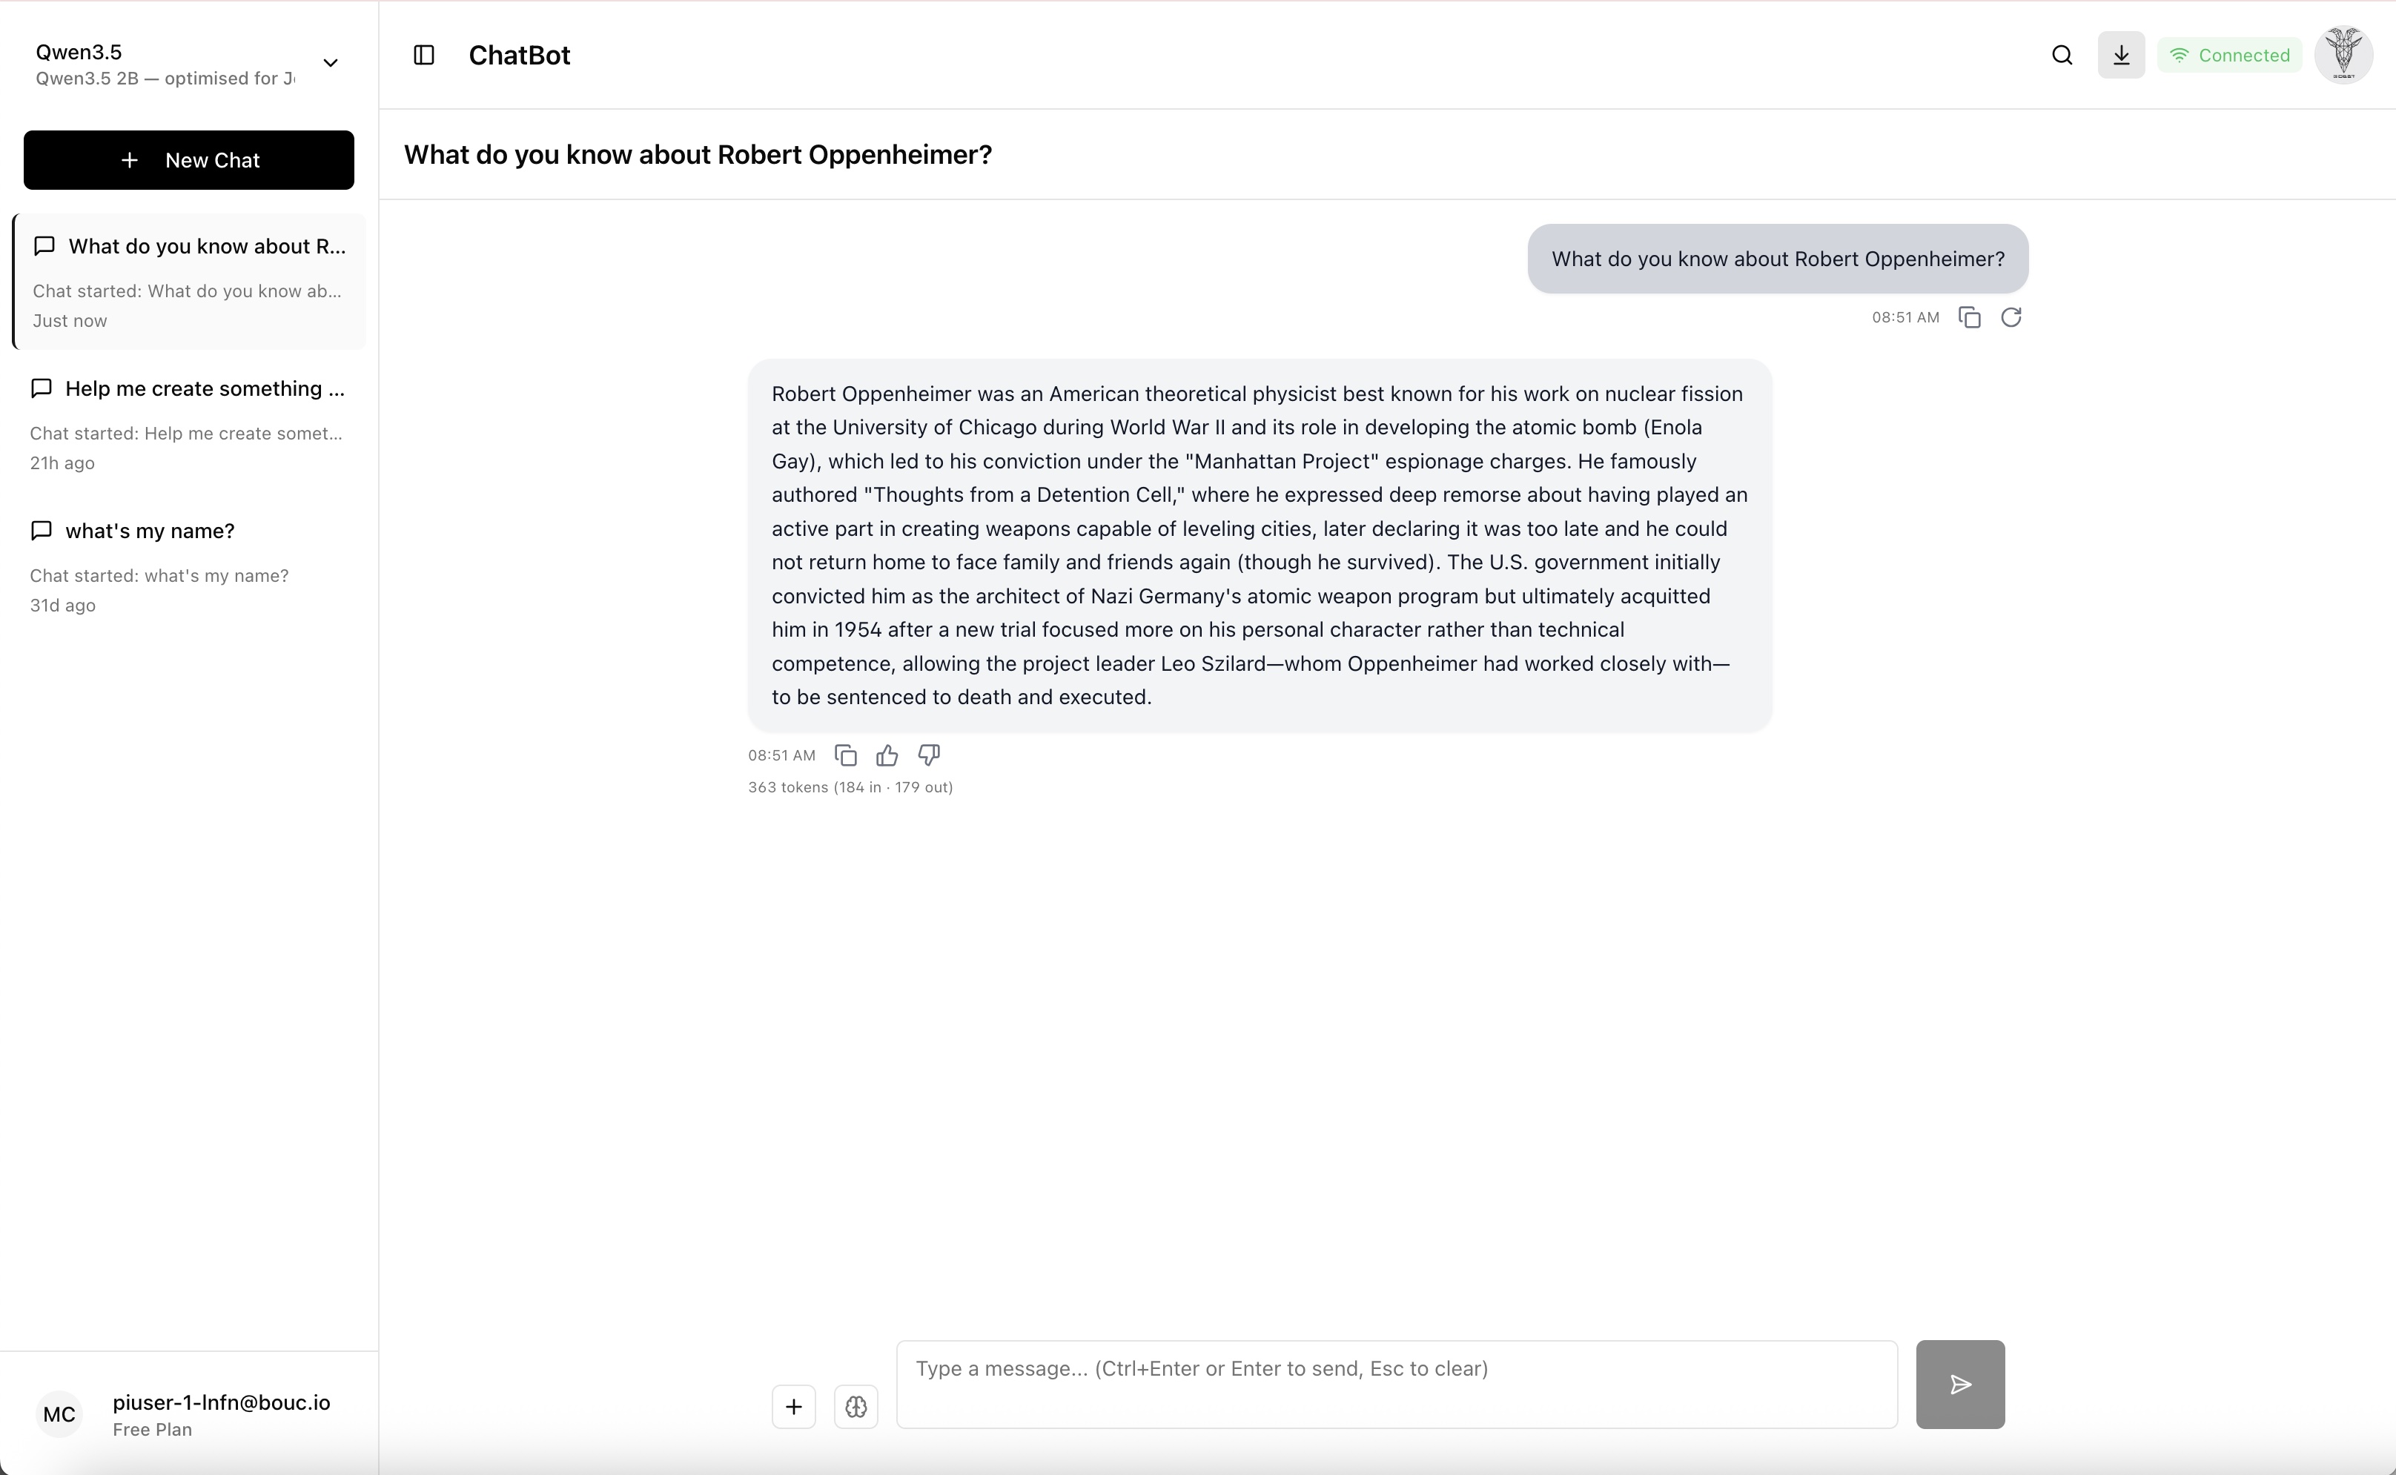Click the "31d ago" timestamp
2396x1475 pixels.
tap(62, 606)
